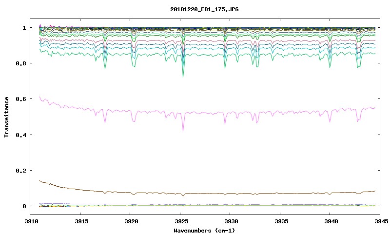Click the y-axis tick label 0.2
This screenshot has width=390, height=234.
tap(21, 171)
